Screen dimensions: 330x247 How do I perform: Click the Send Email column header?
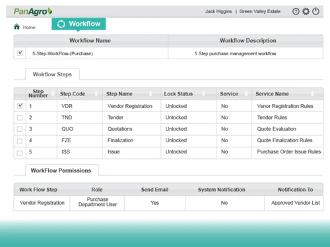(x=154, y=190)
